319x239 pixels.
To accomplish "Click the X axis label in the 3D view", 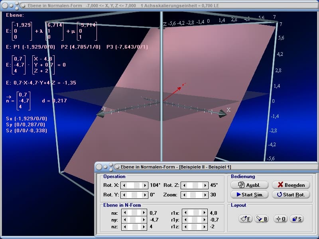I will tap(228, 110).
